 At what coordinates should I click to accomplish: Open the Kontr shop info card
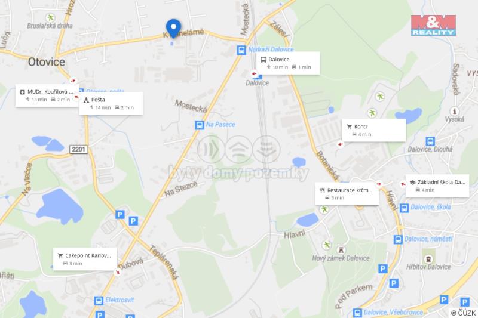click(x=374, y=130)
